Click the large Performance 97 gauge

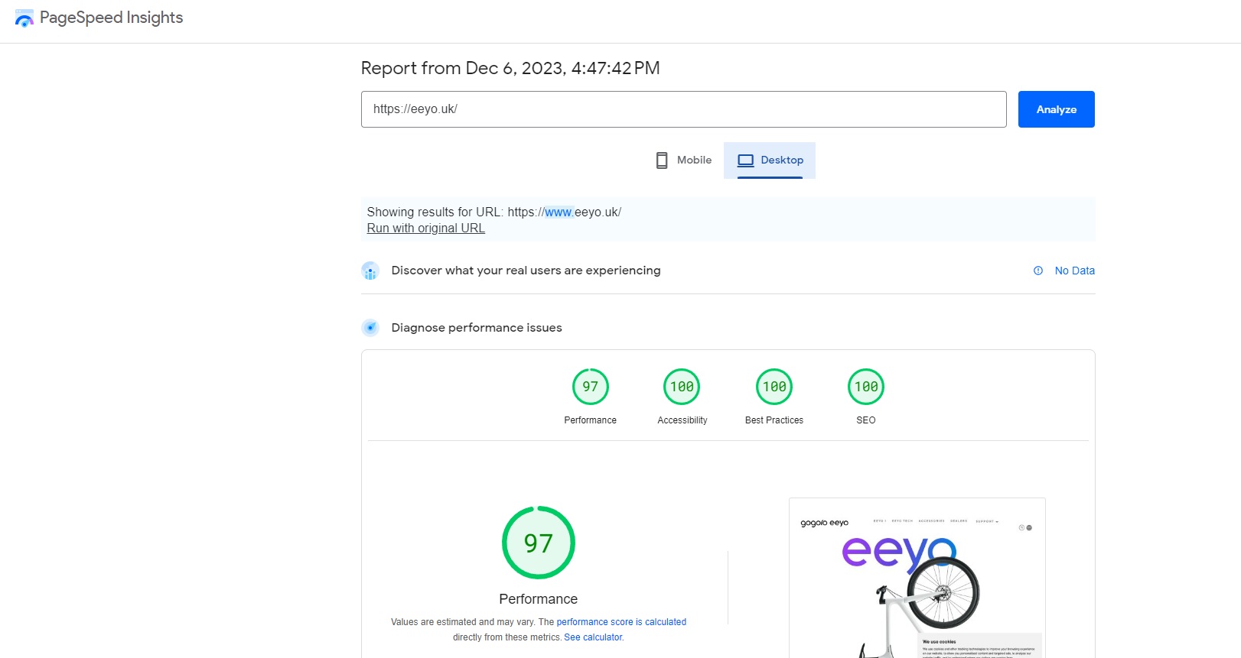(x=539, y=543)
